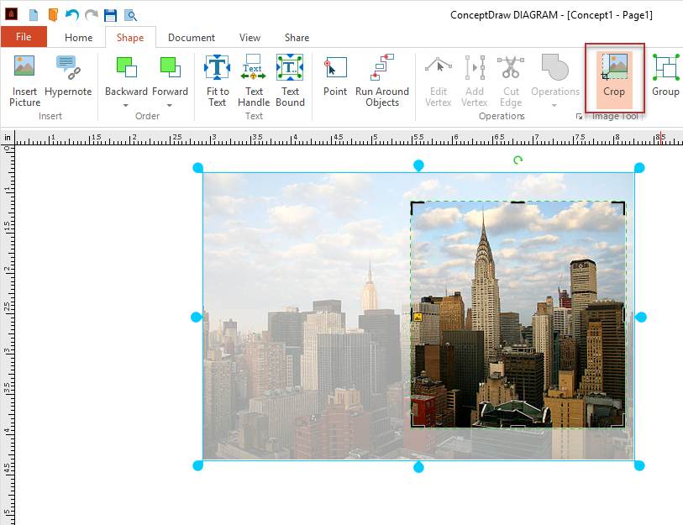Expand the Backward order dropdown arrow
The height and width of the screenshot is (525, 683).
[x=126, y=106]
